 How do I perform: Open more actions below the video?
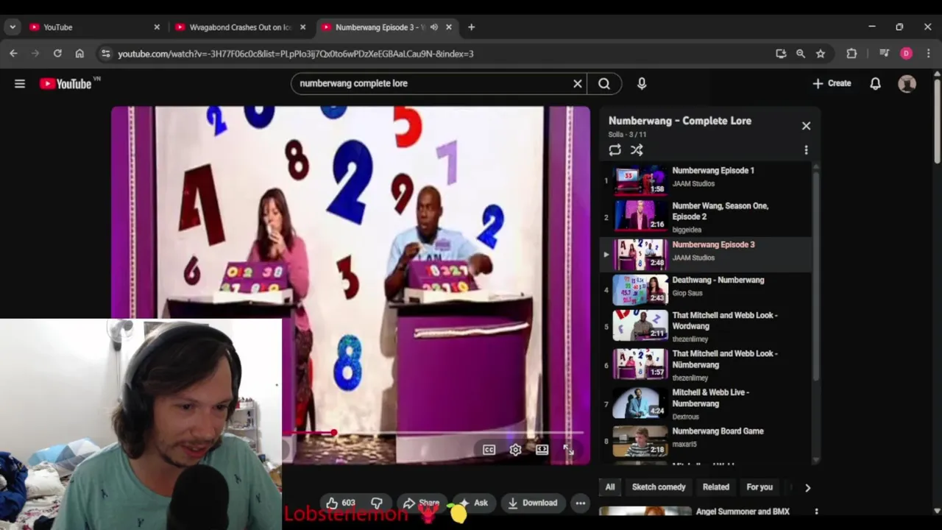pyautogui.click(x=580, y=503)
